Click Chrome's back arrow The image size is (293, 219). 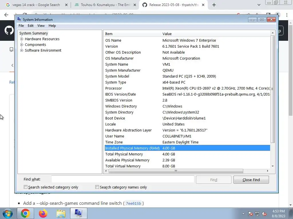[6, 15]
